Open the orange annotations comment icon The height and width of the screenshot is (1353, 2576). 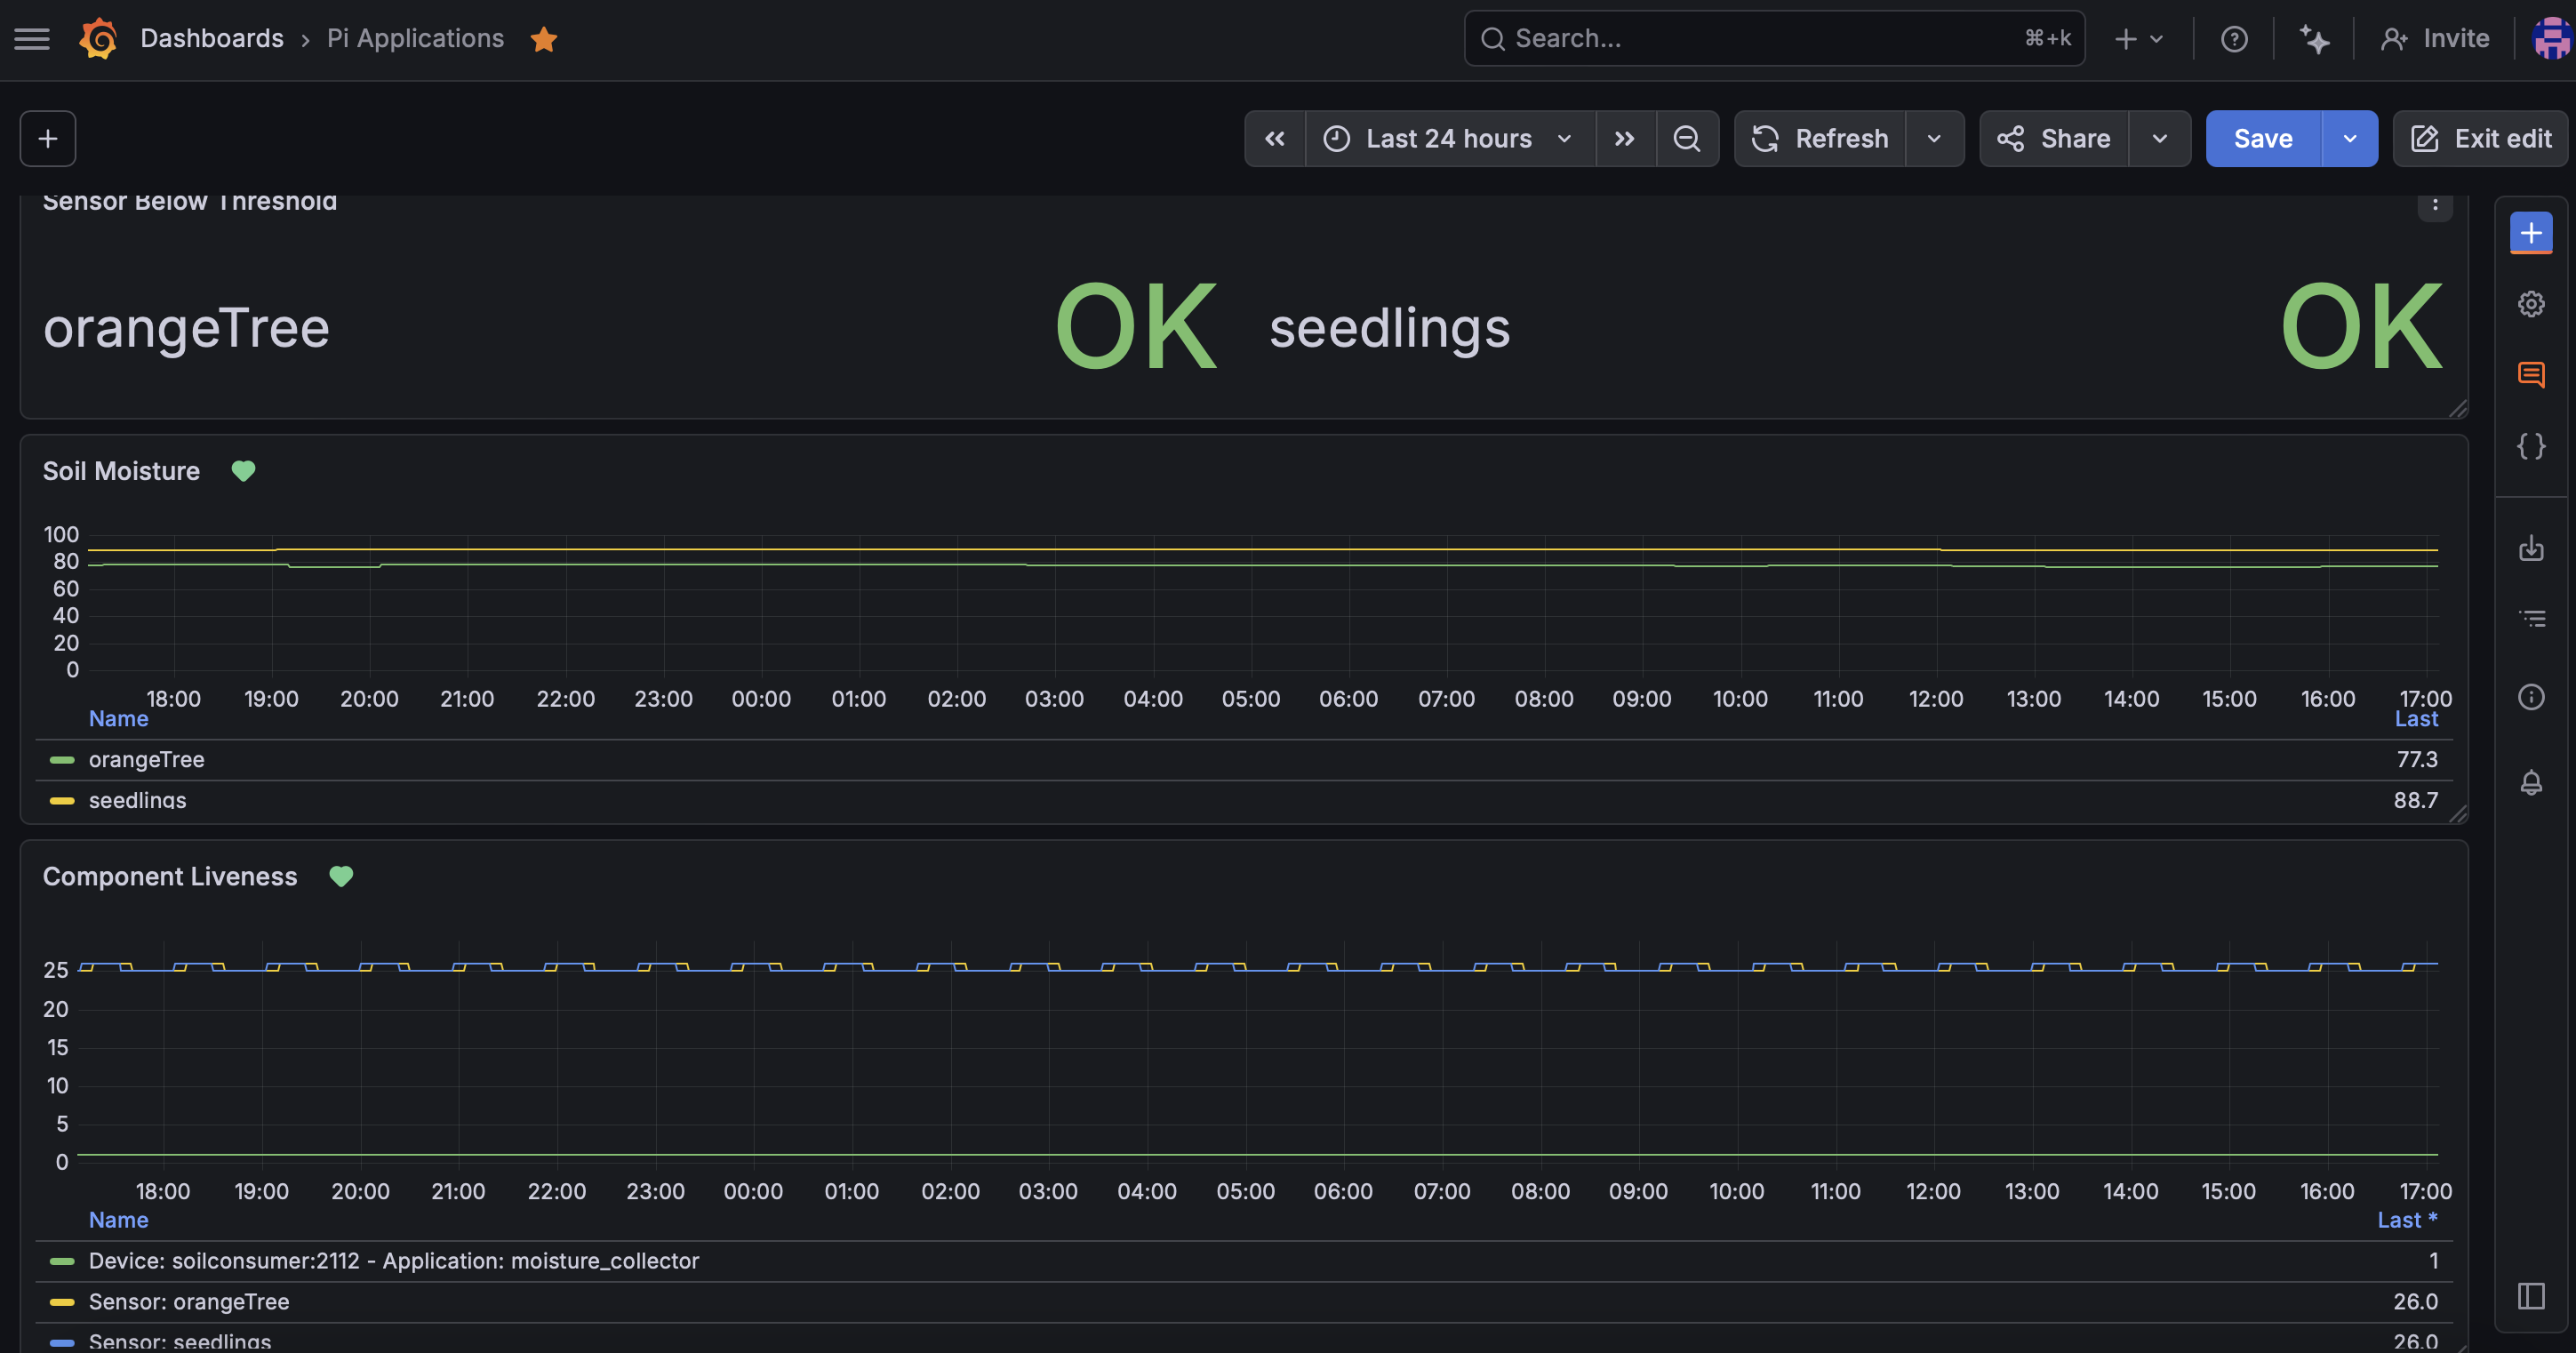click(2531, 375)
